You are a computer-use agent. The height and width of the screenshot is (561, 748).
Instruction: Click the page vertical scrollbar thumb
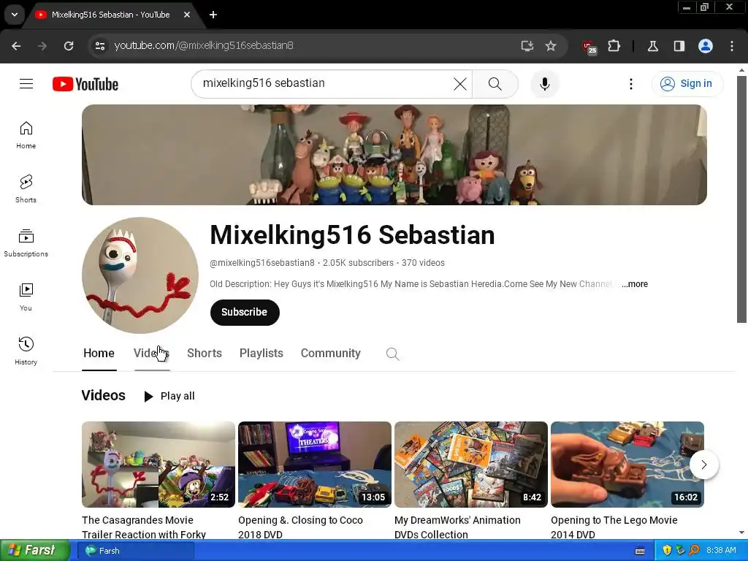click(x=741, y=199)
